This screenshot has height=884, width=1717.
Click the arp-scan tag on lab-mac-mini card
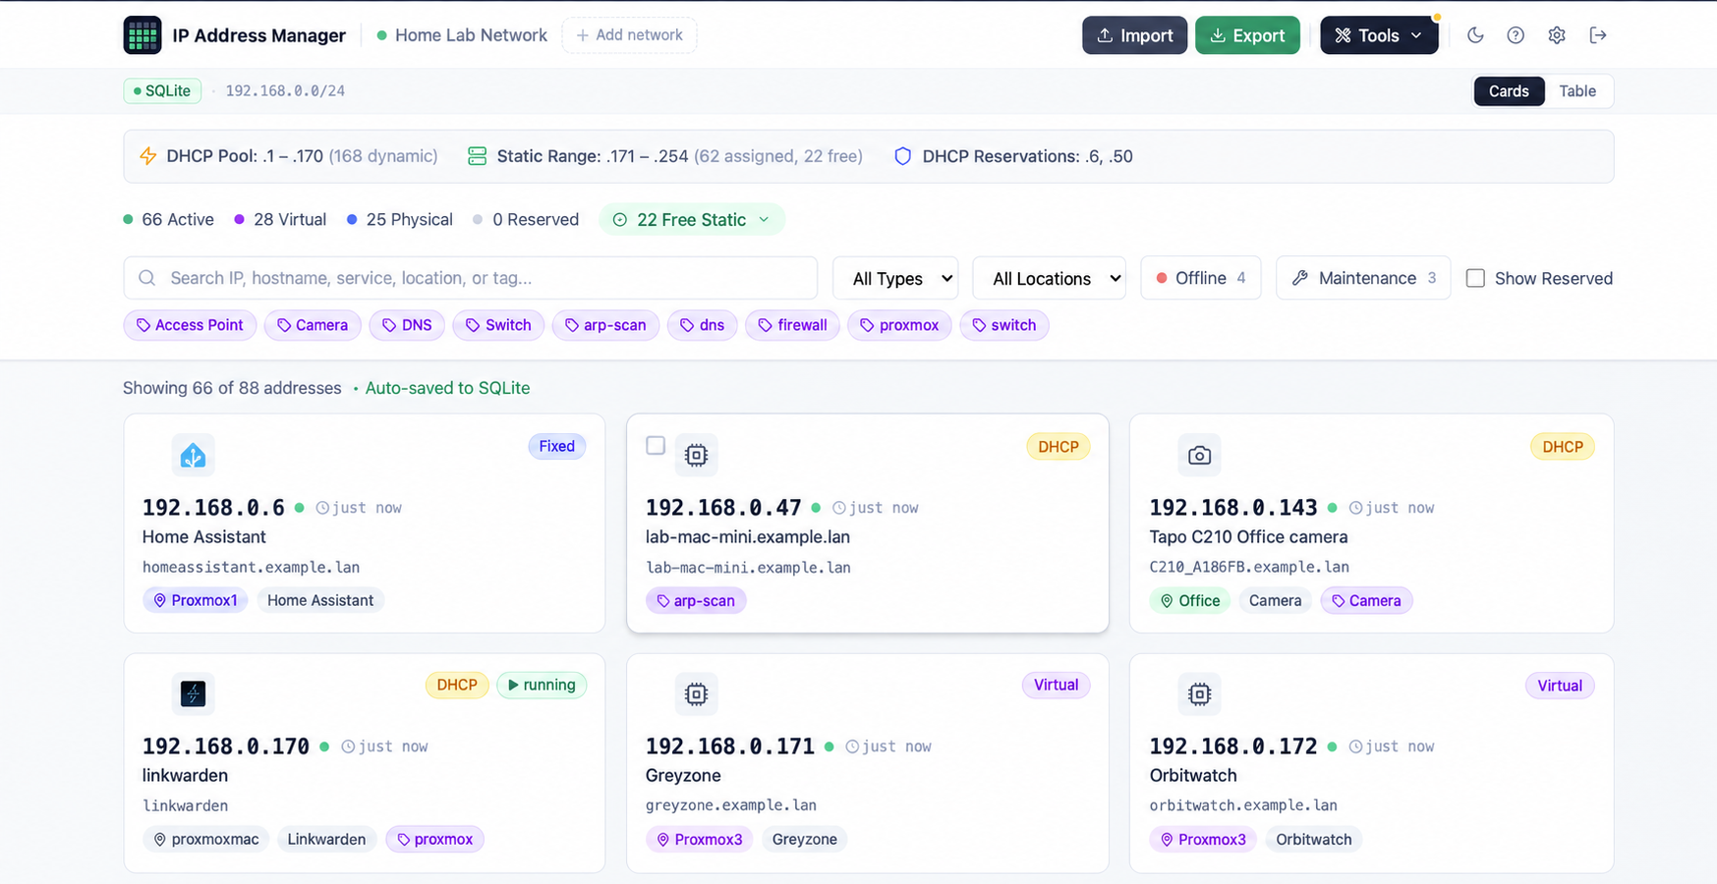(696, 600)
